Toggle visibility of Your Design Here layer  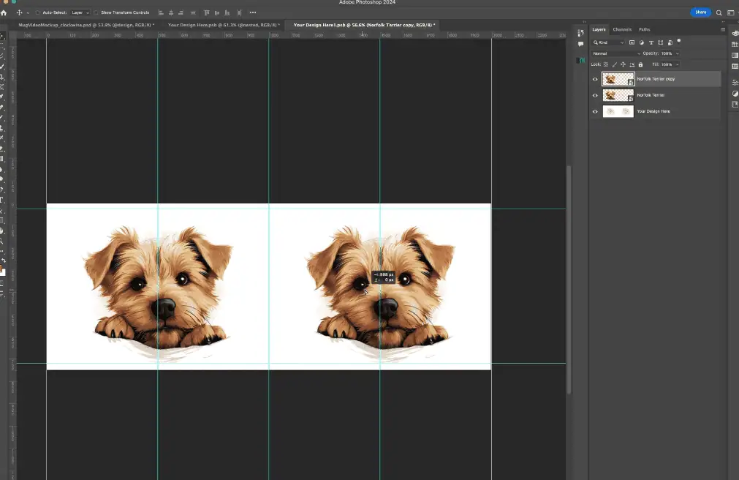[595, 111]
